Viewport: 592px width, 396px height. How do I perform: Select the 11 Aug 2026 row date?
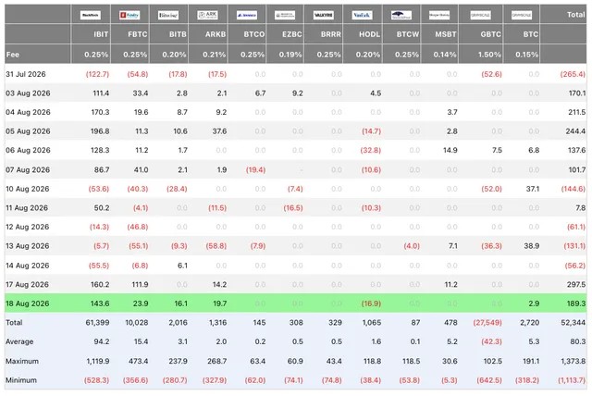pos(27,208)
